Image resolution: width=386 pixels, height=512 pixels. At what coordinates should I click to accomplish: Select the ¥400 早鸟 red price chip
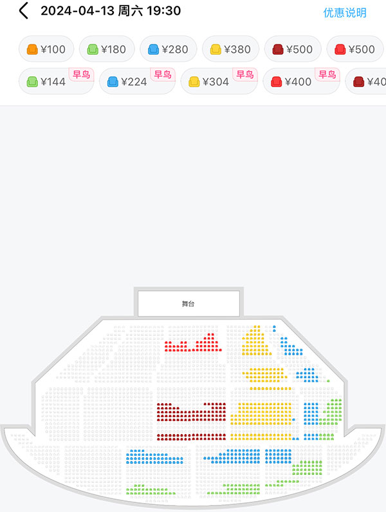(302, 81)
